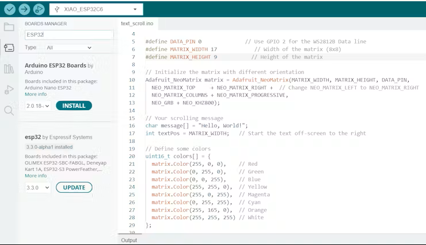
Task: Update the esp32 Espressif package
Action: tap(74, 188)
